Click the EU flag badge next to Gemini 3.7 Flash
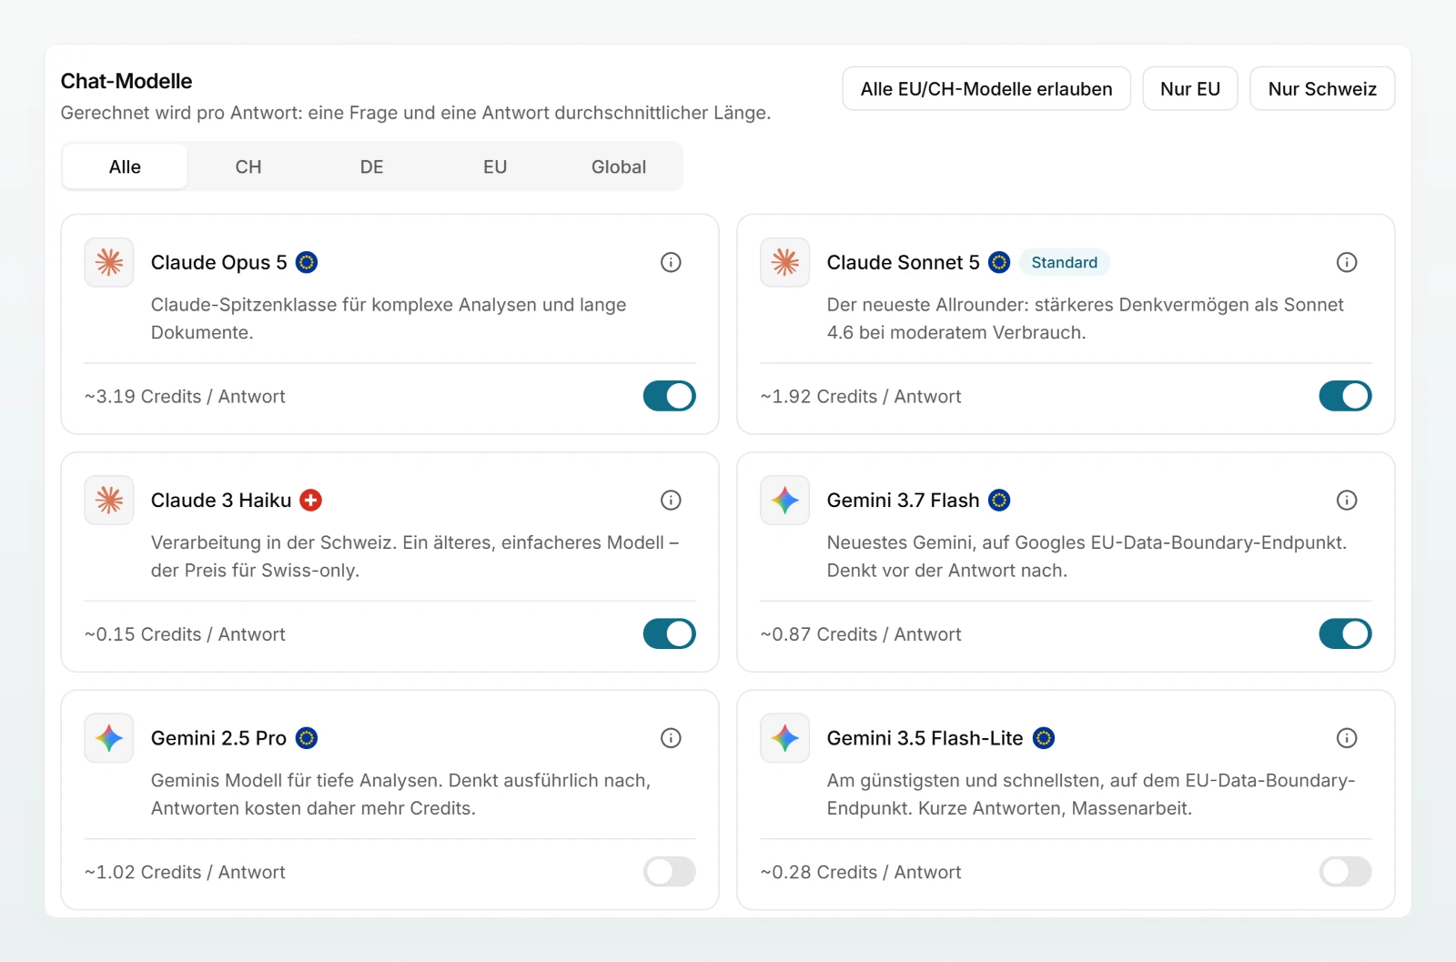Viewport: 1456px width, 962px height. tap(999, 500)
